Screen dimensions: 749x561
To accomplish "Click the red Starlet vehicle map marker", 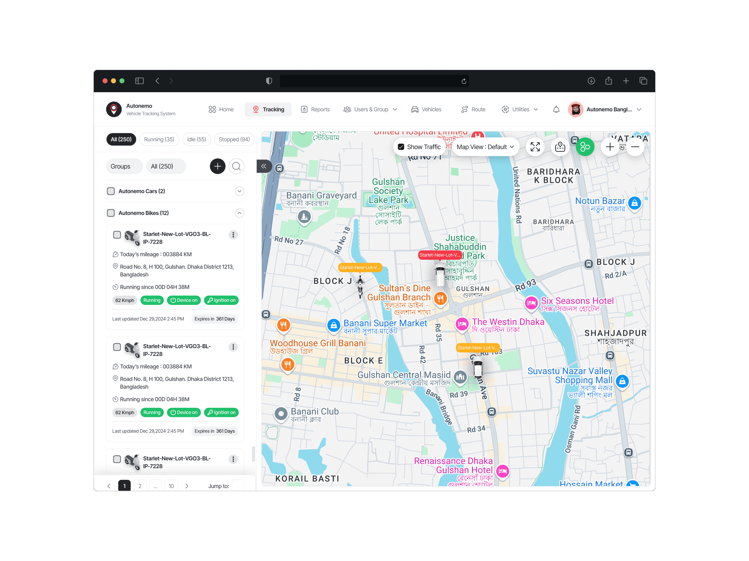I will click(x=440, y=255).
